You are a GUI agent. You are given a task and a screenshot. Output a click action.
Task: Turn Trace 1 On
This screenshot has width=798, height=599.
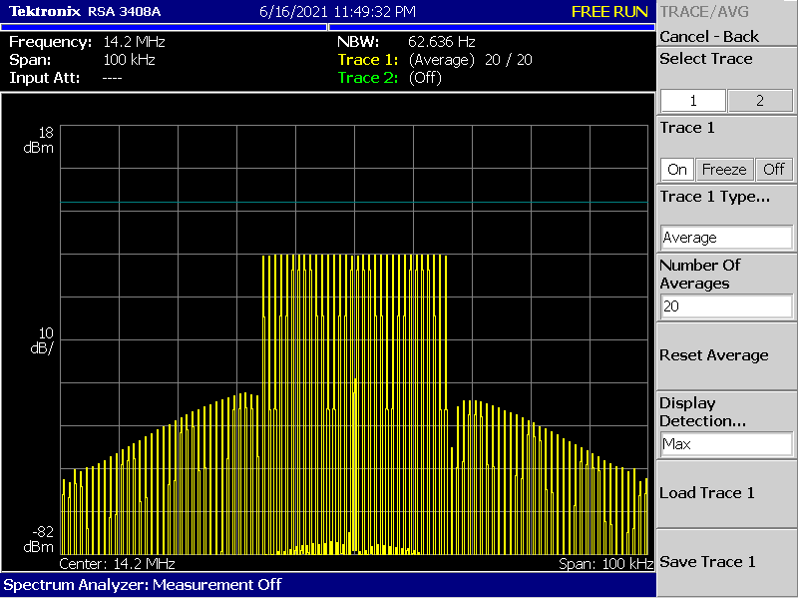click(x=677, y=169)
